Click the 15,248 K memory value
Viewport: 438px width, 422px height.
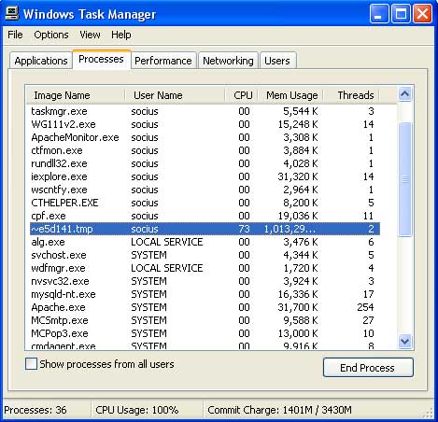tap(298, 124)
